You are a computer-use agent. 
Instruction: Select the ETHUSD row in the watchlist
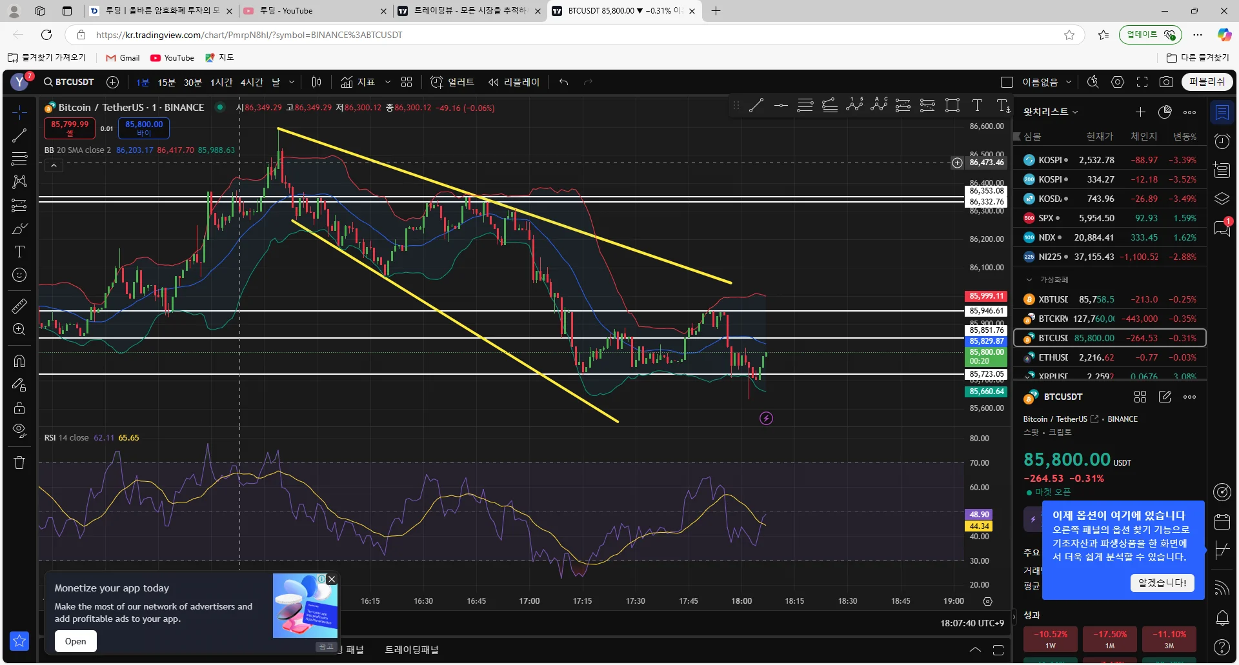coord(1110,357)
